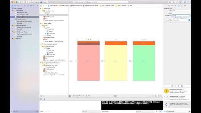201x113 pixels.
Task: Stop the running app with Stop button
Action: (x=25, y=2)
